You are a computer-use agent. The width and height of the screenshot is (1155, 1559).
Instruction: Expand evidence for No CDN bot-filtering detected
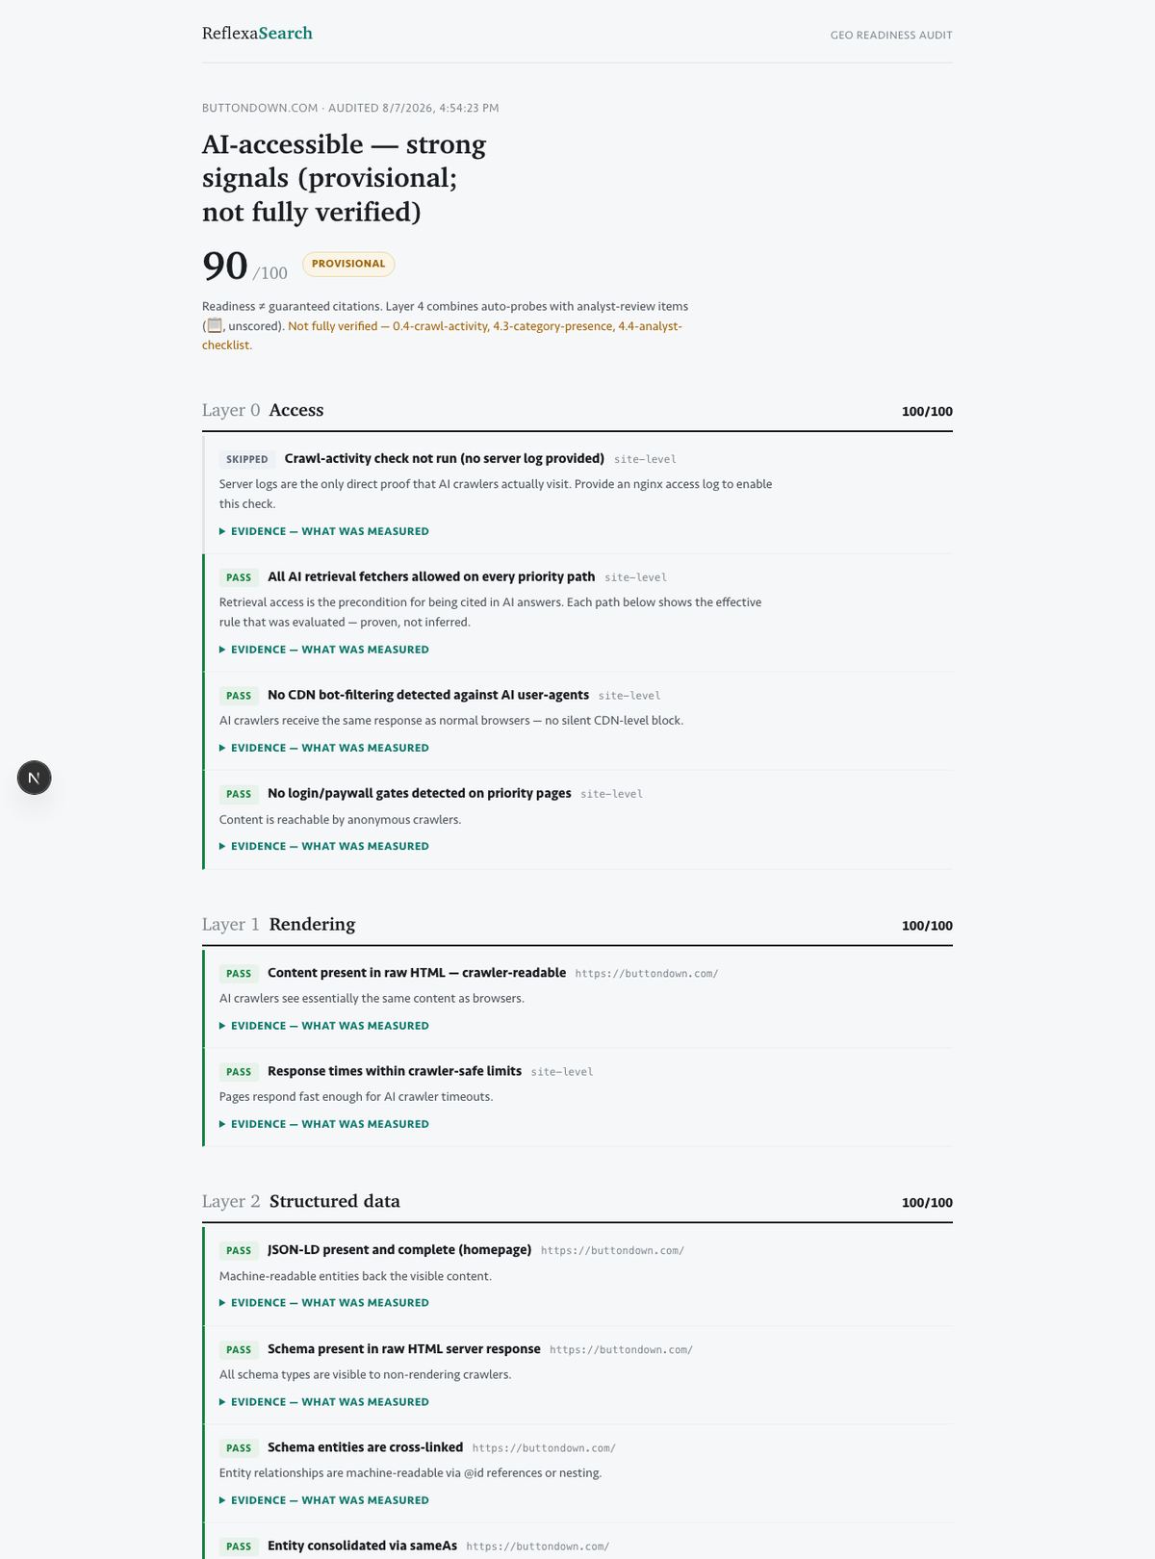tap(324, 748)
